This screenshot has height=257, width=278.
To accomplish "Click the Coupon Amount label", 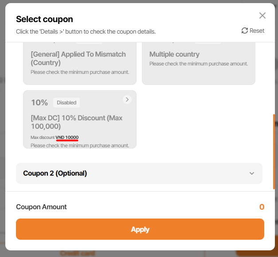I will coord(41,207).
